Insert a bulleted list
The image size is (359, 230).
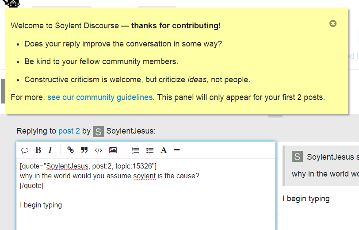(150, 150)
